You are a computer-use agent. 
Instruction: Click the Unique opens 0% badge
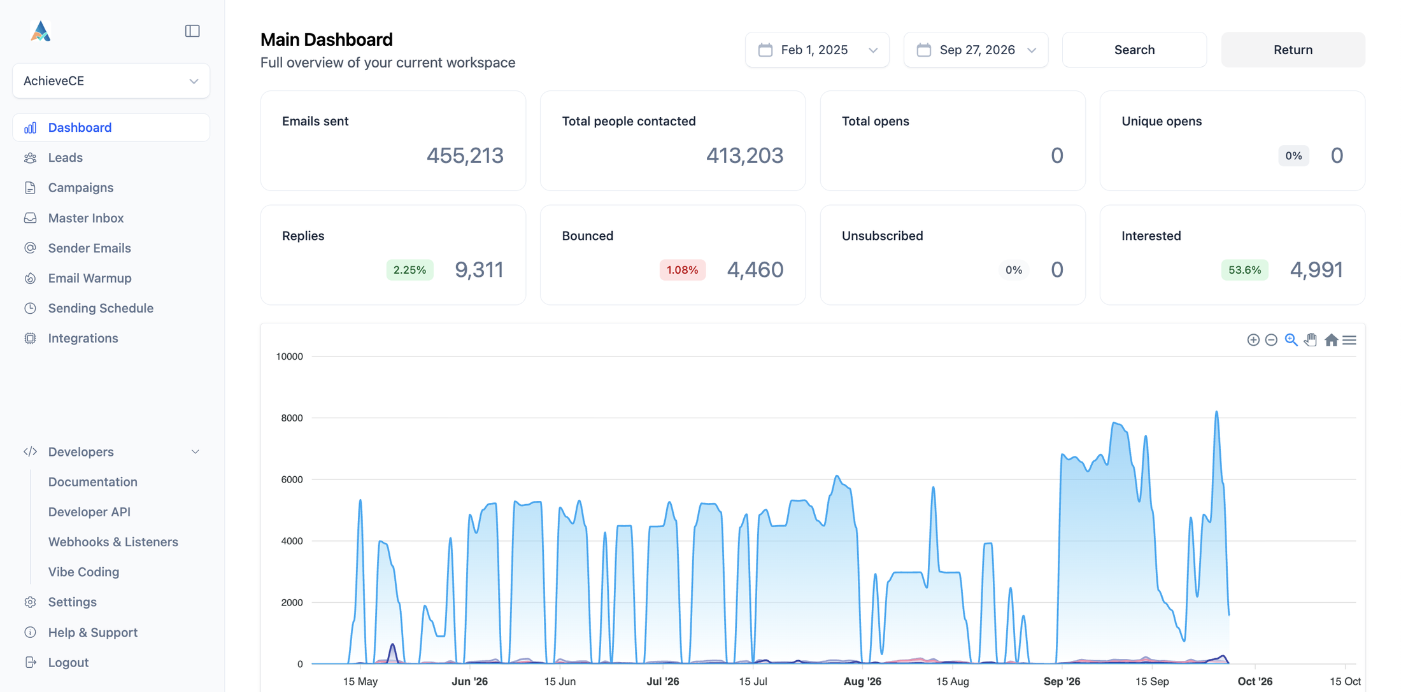[1293, 156]
